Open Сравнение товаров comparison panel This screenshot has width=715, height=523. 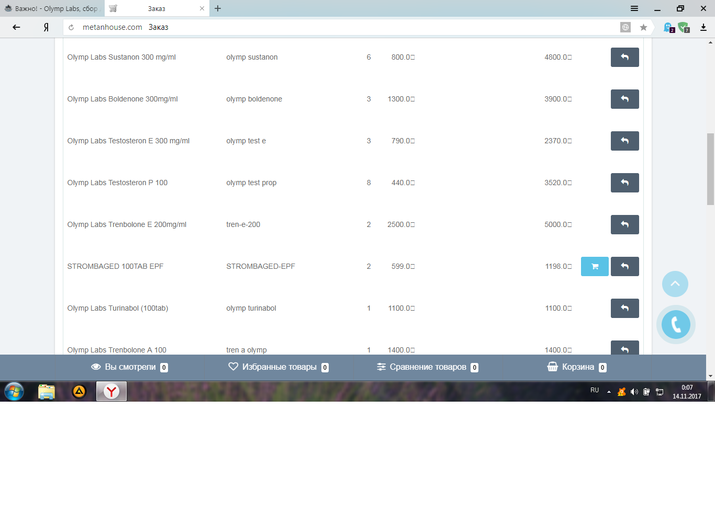point(428,367)
